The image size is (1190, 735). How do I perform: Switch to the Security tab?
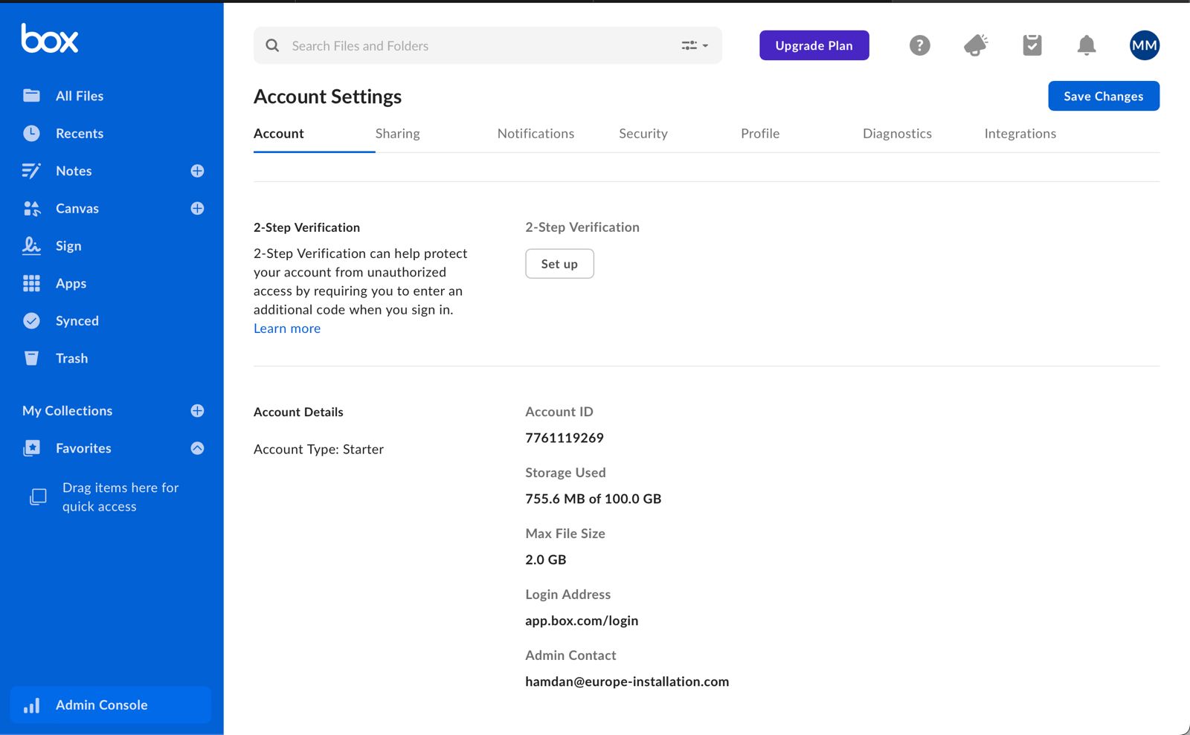click(643, 134)
